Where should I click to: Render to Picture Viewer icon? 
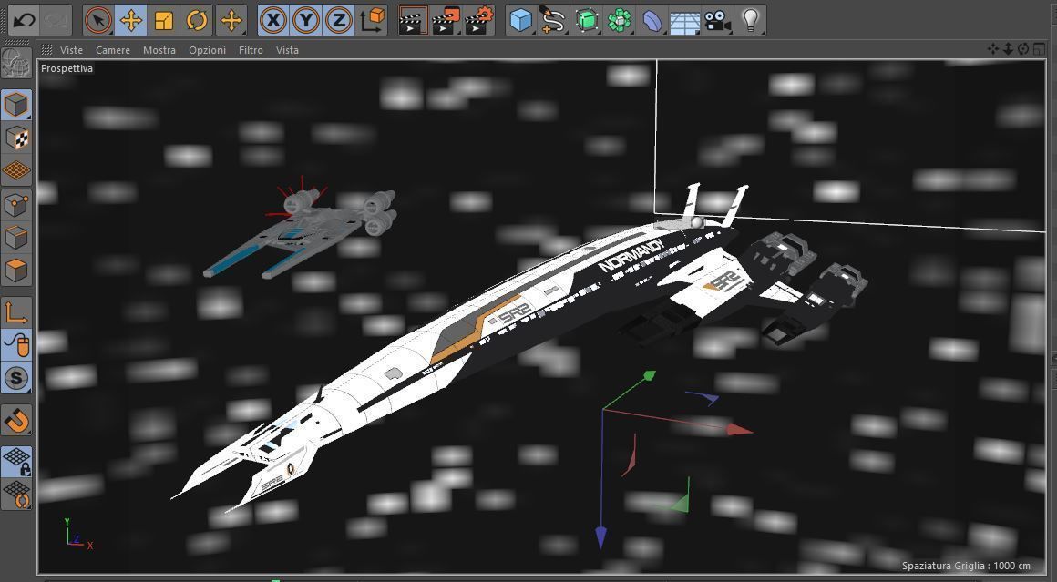(446, 20)
